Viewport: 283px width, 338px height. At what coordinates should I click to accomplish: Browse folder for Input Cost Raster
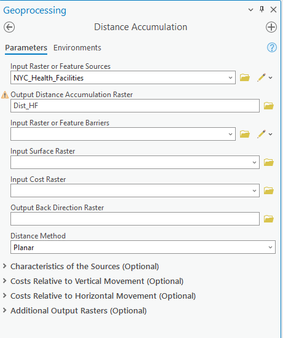(269, 191)
